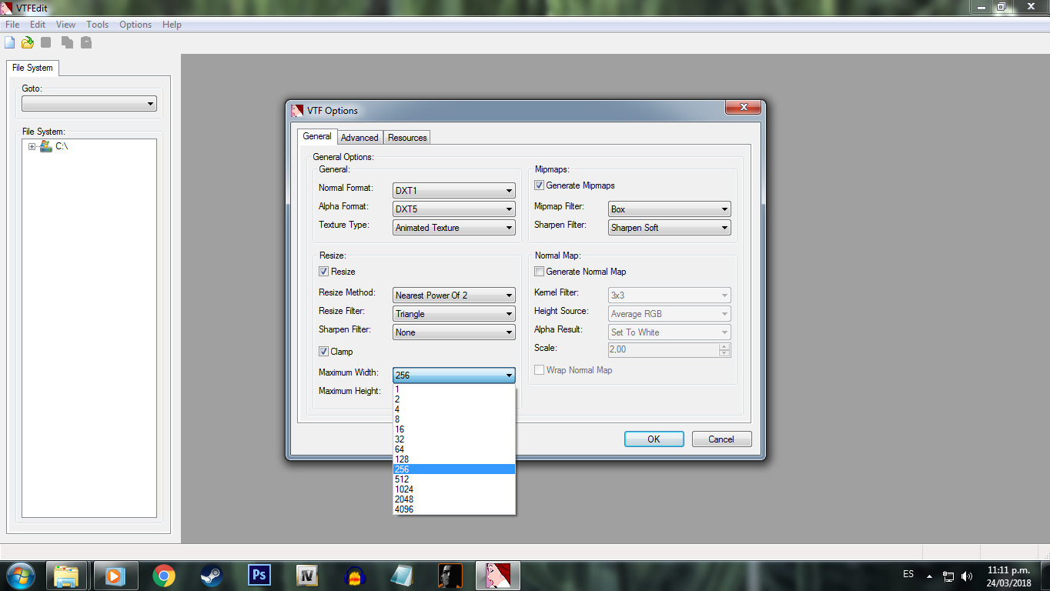Choose 4096 in the Maximum Width list
Image resolution: width=1050 pixels, height=591 pixels.
[454, 509]
